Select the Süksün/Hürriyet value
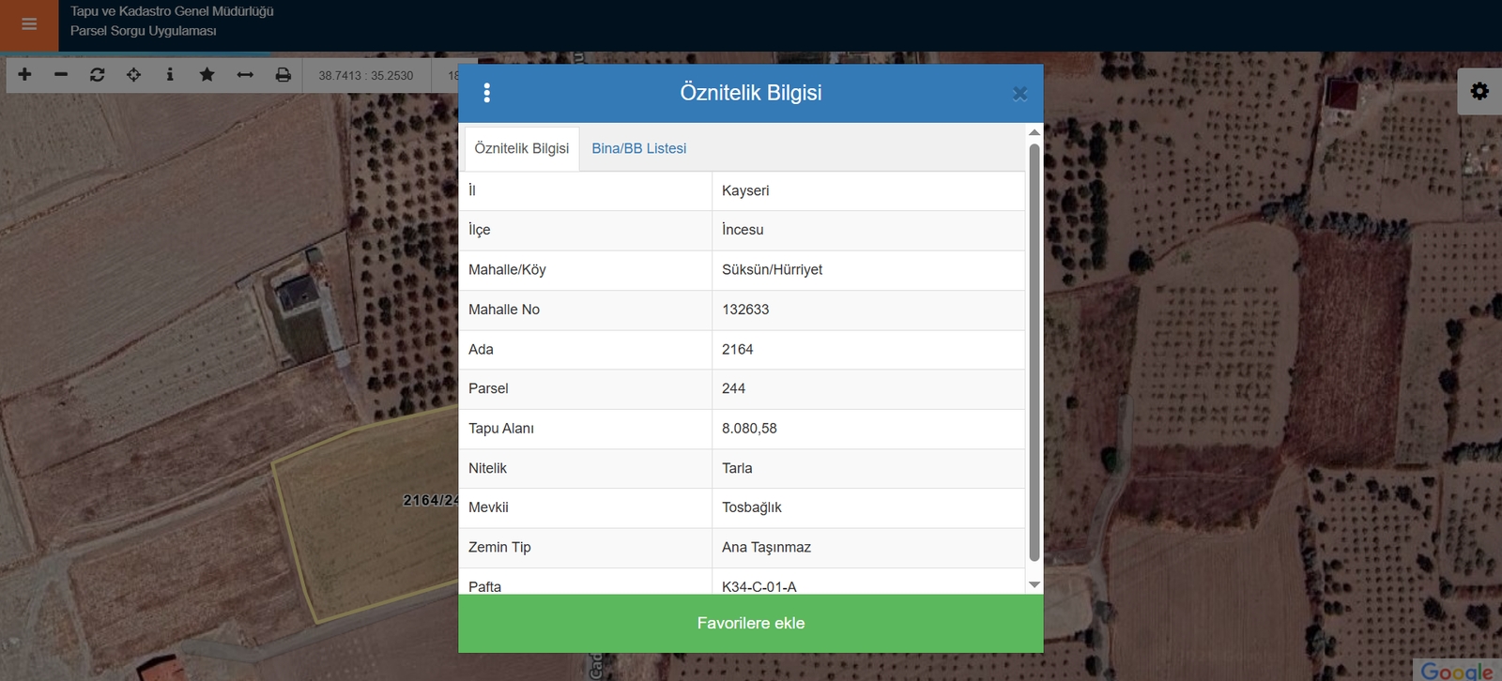The width and height of the screenshot is (1502, 681). (x=868, y=270)
